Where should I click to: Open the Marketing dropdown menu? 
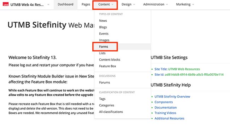click(185, 5)
